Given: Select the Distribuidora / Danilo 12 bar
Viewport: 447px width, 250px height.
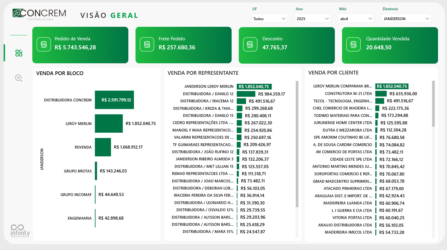Looking at the screenshot, I should (x=246, y=94).
